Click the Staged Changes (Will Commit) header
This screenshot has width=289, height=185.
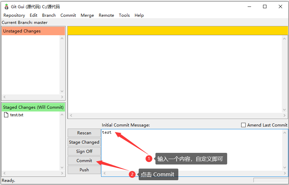[x=33, y=107]
